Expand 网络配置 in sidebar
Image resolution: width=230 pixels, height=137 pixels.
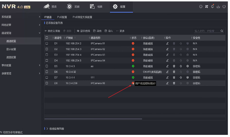(21, 25)
